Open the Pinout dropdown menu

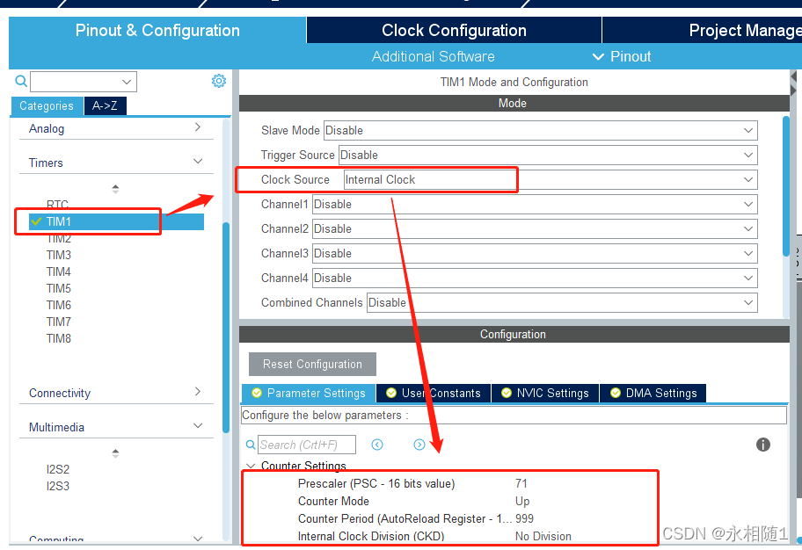[622, 56]
